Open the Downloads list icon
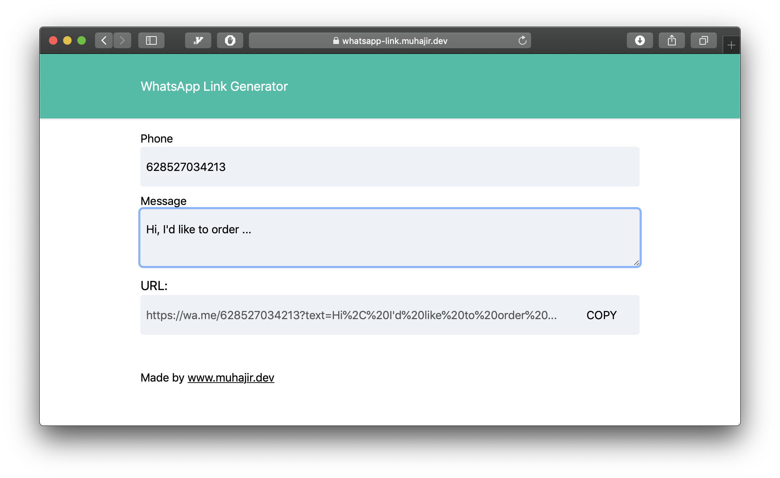 (640, 40)
